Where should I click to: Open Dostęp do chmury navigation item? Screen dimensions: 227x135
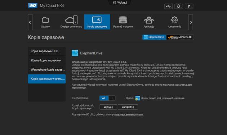pyautogui.click(x=71, y=22)
